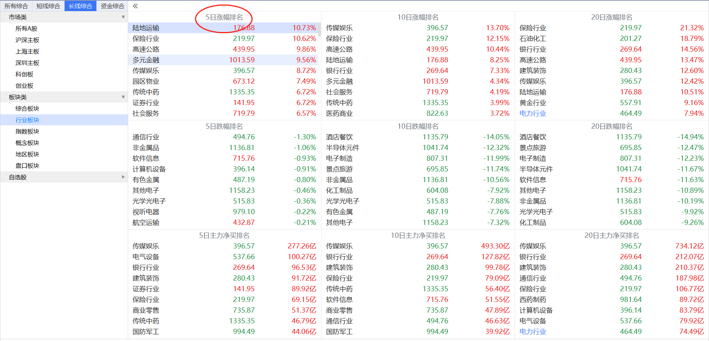Switch to 所有综合 tab
709x341 pixels.
click(x=16, y=6)
